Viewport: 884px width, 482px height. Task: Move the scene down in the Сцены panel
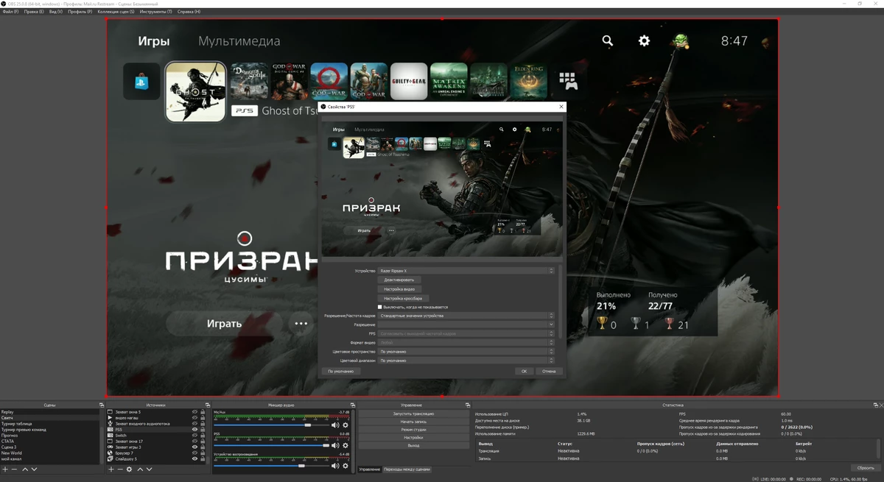[34, 469]
